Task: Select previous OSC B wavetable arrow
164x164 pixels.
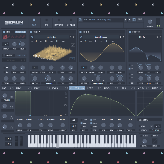Action: [120, 37]
